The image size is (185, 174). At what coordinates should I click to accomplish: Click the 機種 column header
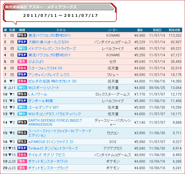pos(22,30)
